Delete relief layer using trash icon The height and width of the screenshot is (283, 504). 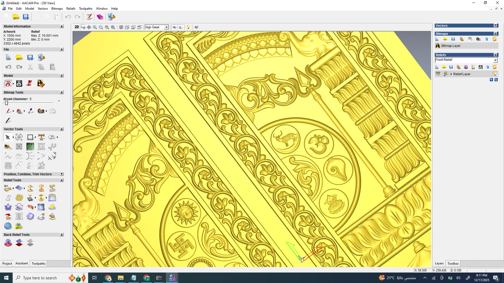click(x=488, y=67)
